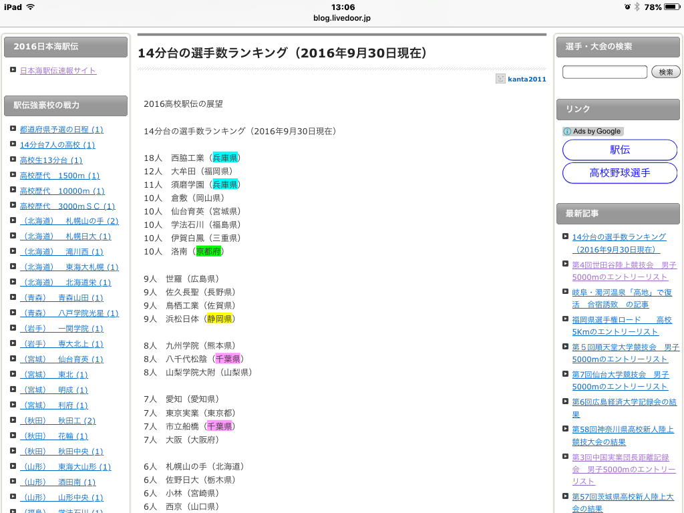Click the avatar icon beside kanta2011
This screenshot has height=513, width=684.
(500, 79)
